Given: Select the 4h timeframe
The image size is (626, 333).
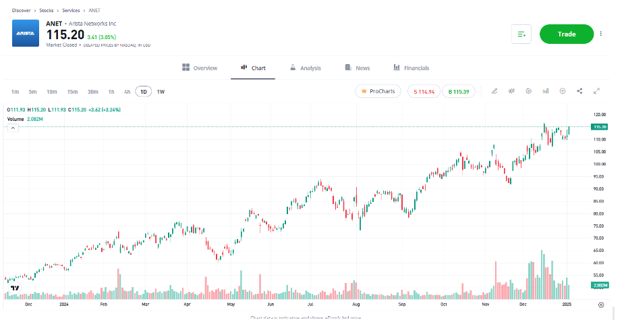Looking at the screenshot, I should point(127,92).
